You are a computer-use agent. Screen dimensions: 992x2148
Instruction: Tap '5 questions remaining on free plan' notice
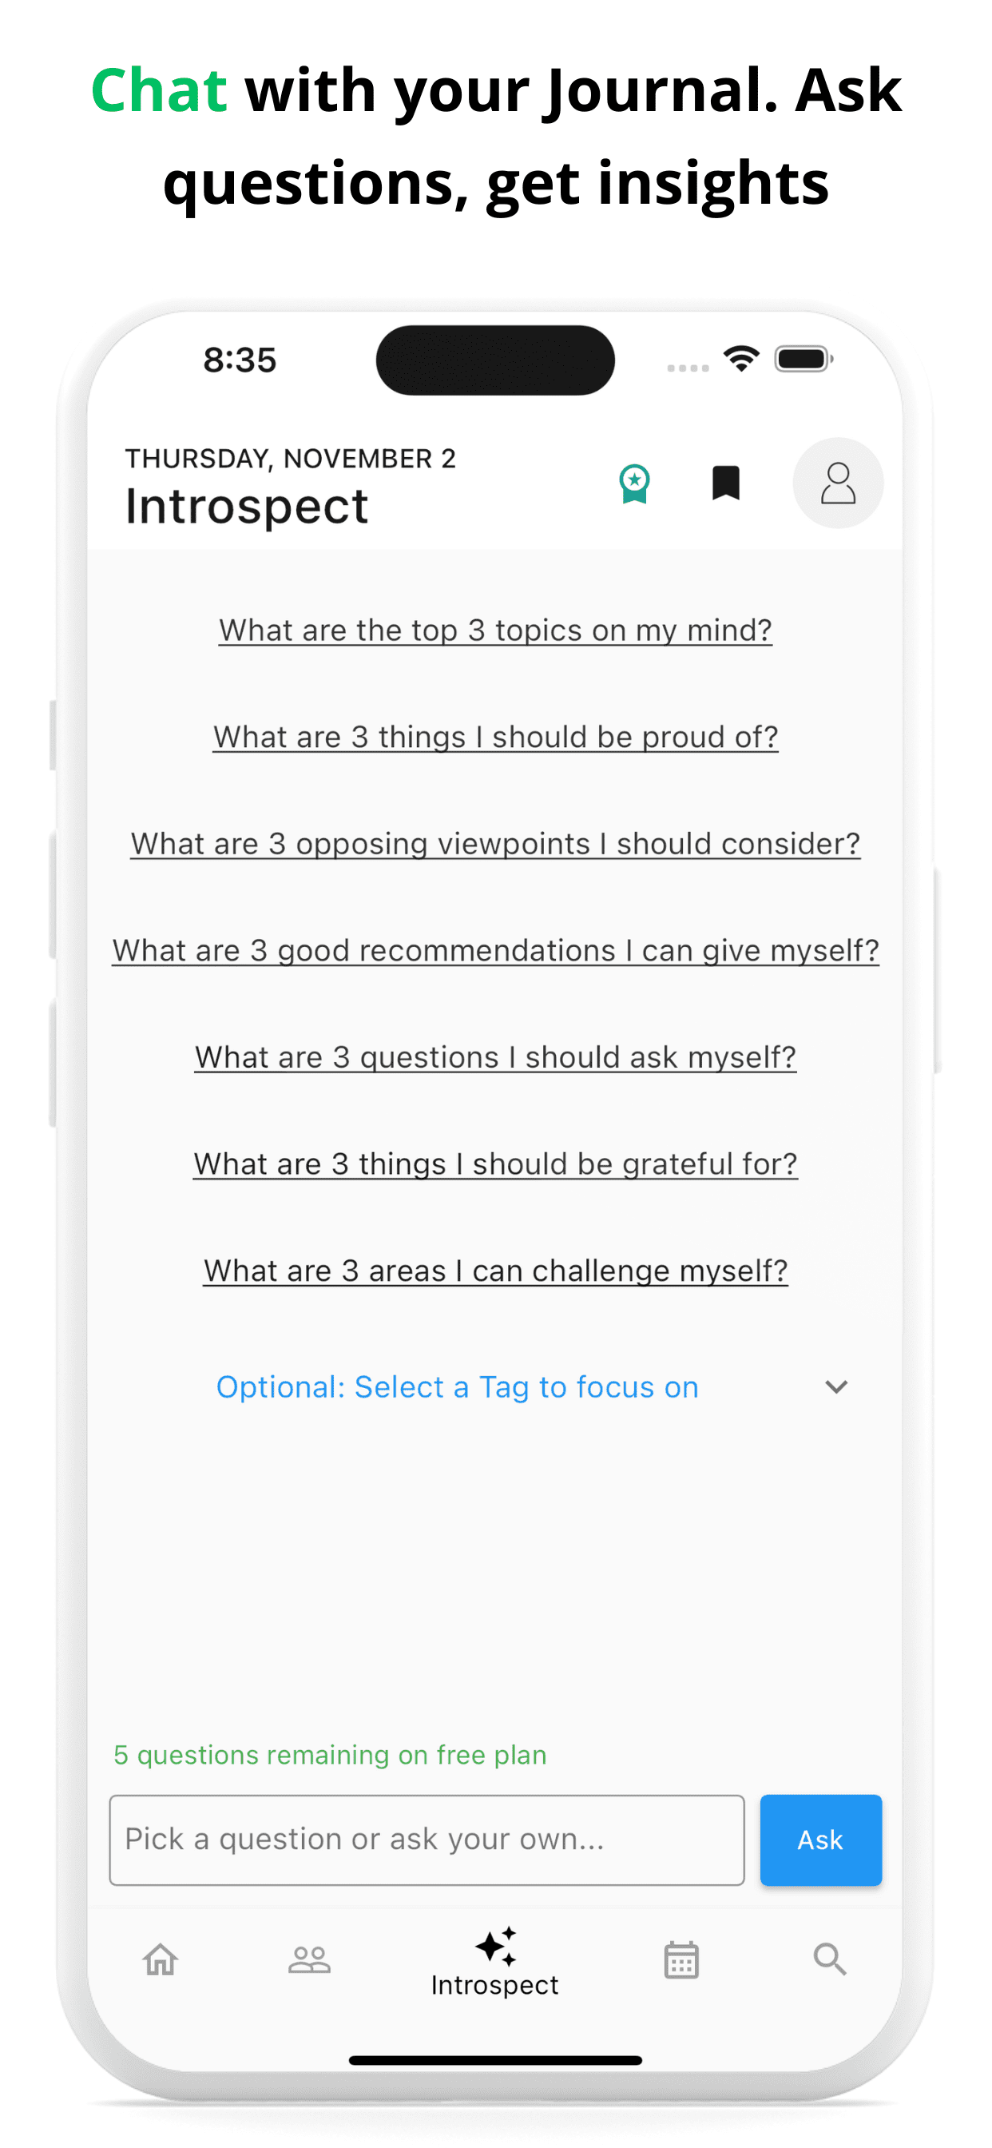[330, 1754]
